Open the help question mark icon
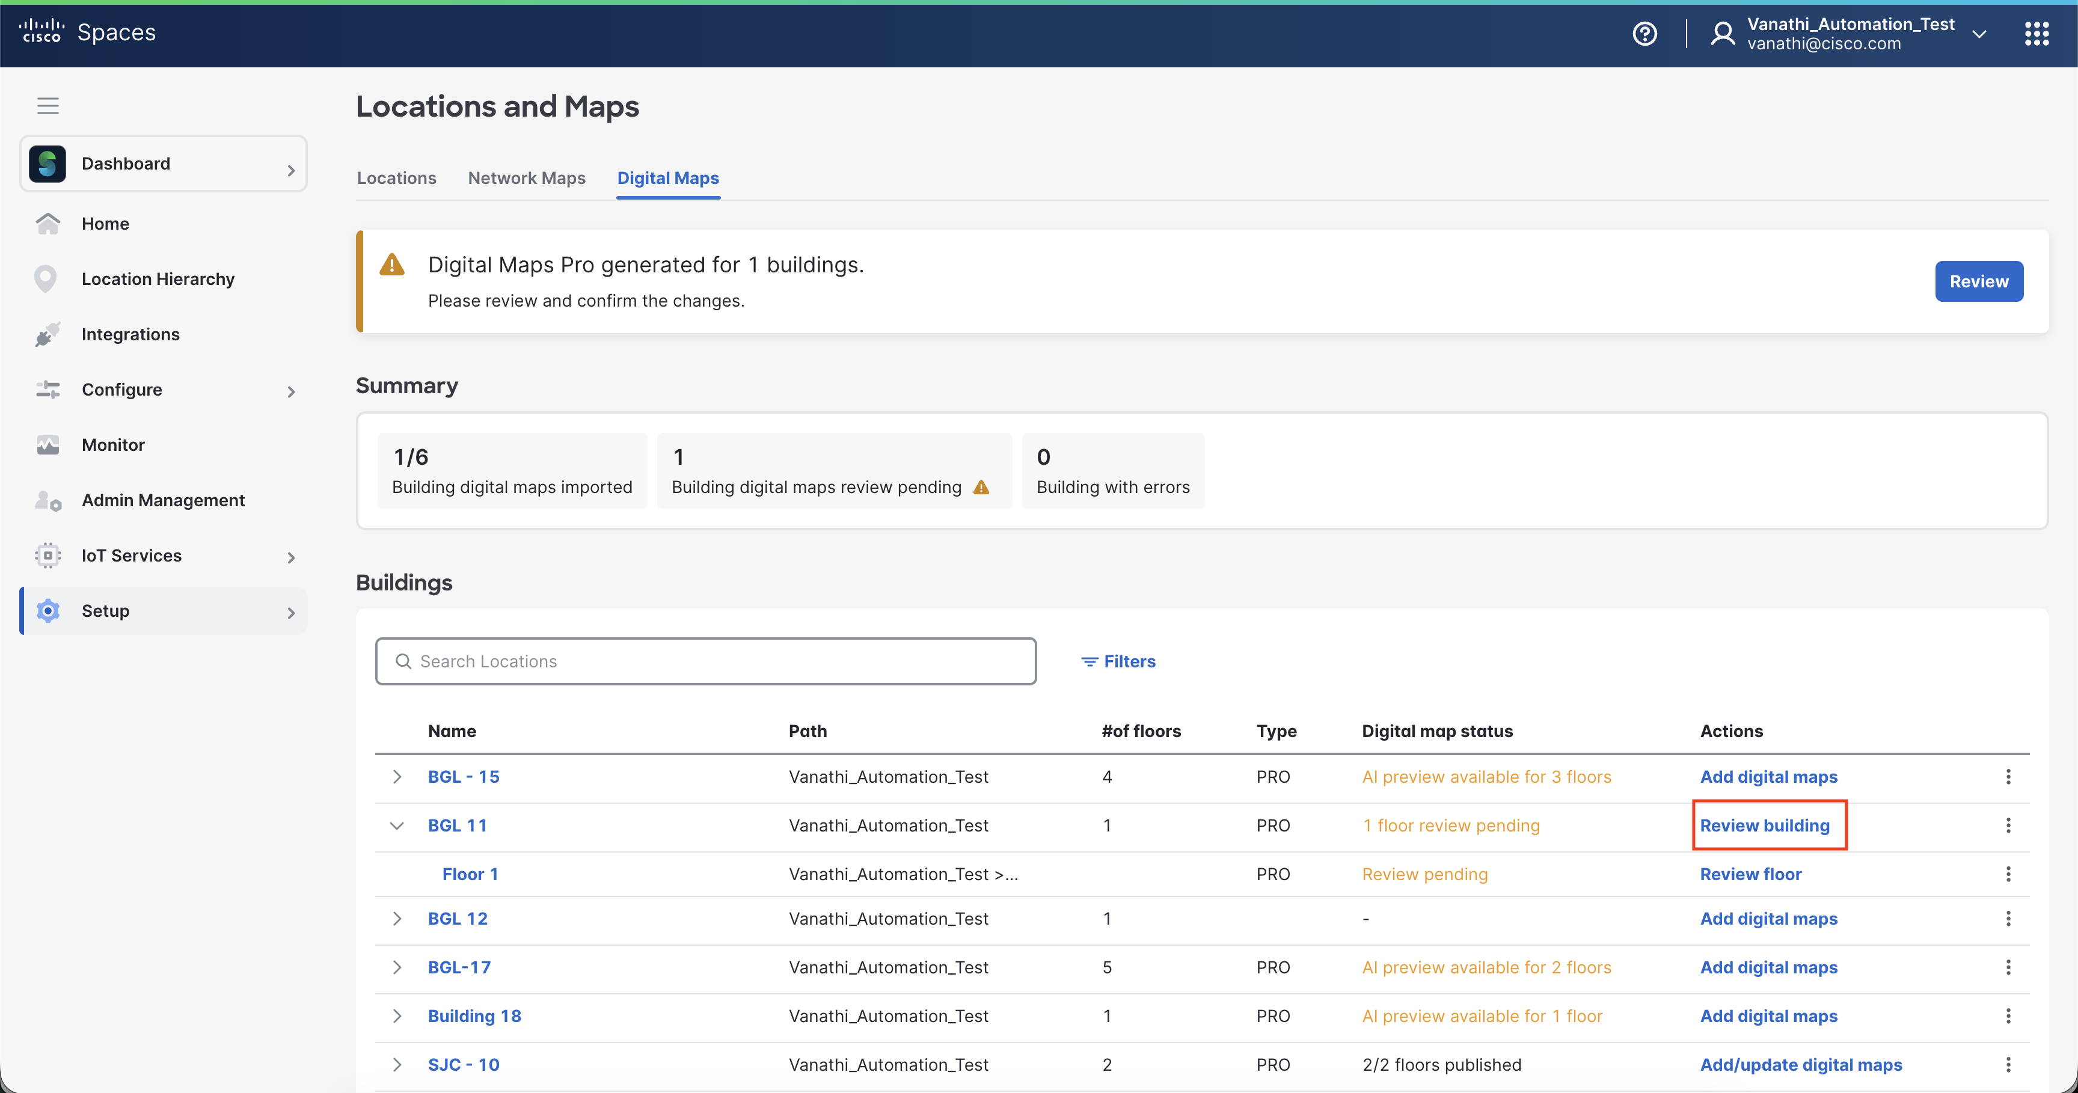The height and width of the screenshot is (1093, 2078). tap(1644, 33)
